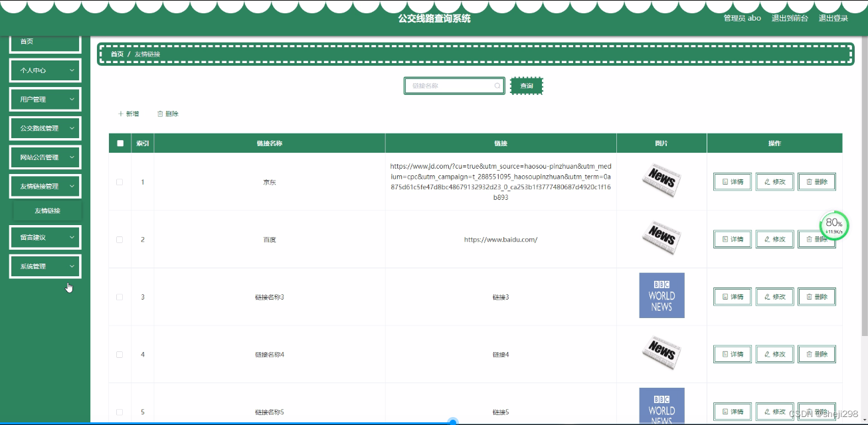Viewport: 868px width, 425px height.
Task: Click the pencil icon to modify 链接名称4
Action: pyautogui.click(x=766, y=354)
